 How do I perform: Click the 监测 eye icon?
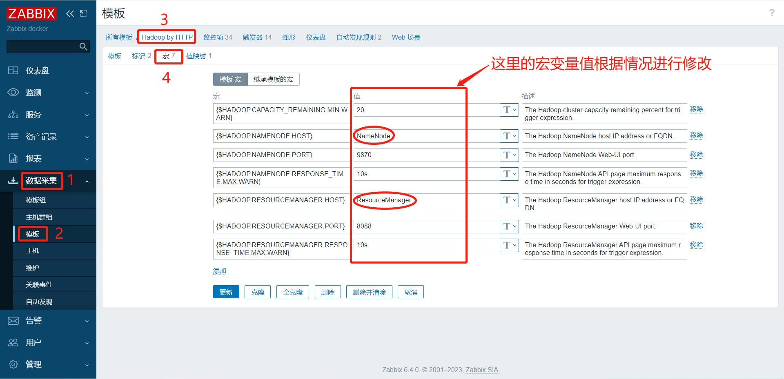tap(13, 93)
